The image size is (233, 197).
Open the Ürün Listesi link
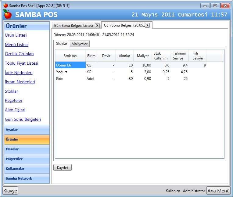coord(16,35)
